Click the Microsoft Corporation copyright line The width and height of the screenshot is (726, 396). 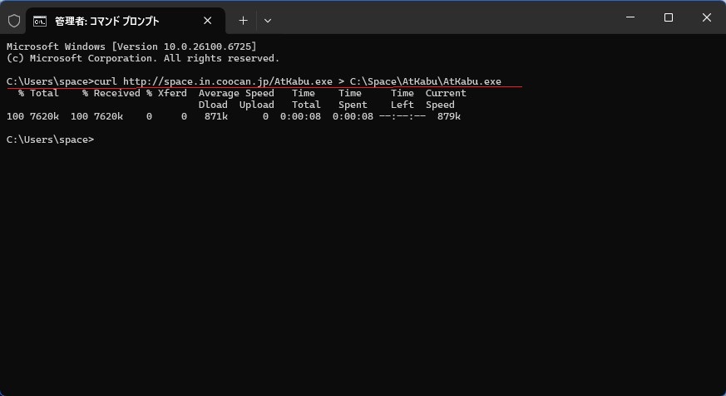(x=143, y=58)
